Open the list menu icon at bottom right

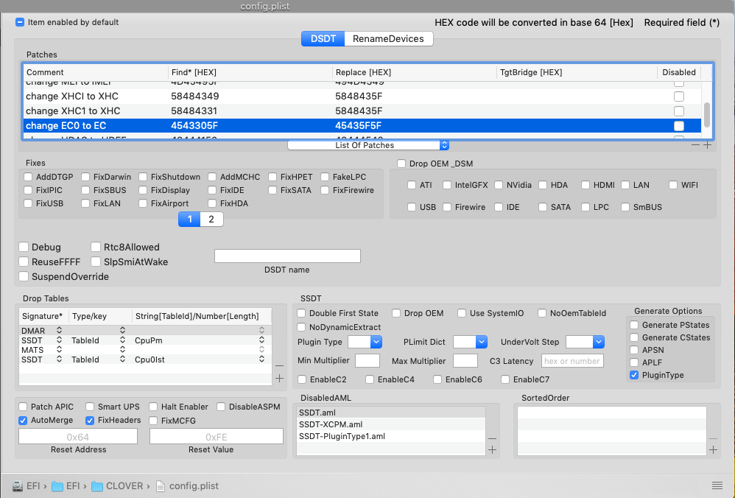717,485
